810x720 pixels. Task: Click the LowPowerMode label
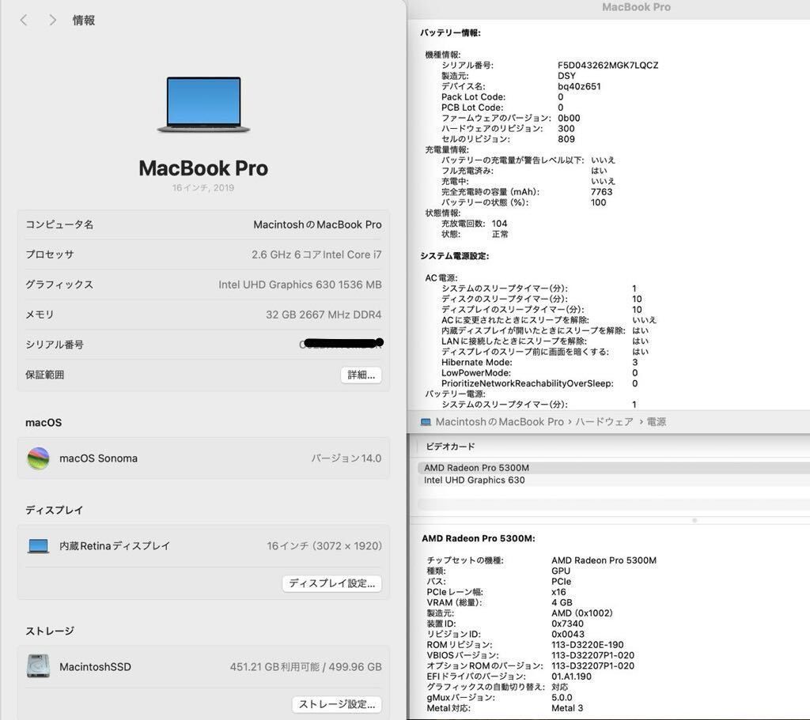tap(475, 372)
